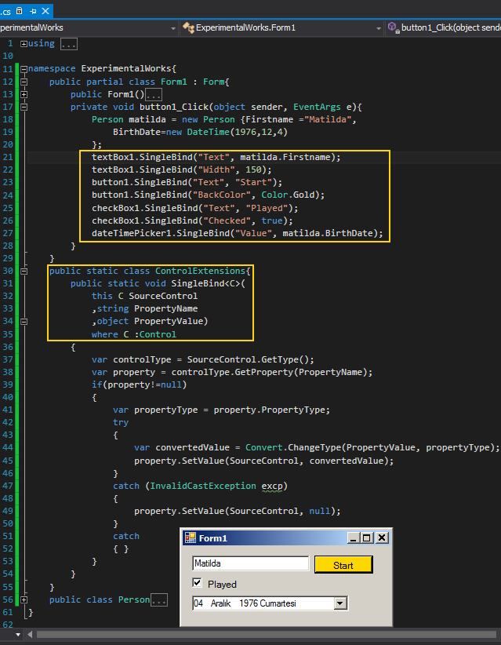Click the Form1 window title bar icon
Viewport: 501px width, 645px height.
tap(190, 538)
